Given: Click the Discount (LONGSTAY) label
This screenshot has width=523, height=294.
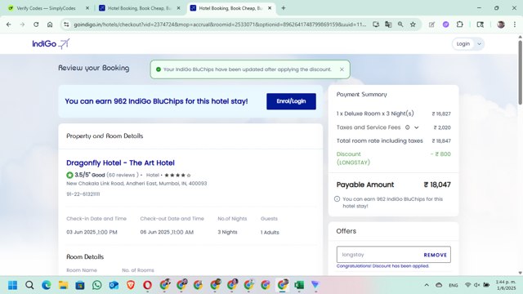Looking at the screenshot, I should tap(353, 158).
